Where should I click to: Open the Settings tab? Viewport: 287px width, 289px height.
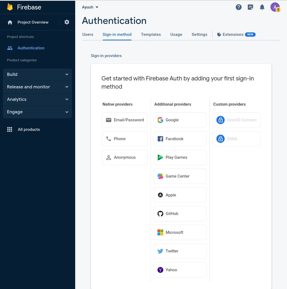pyautogui.click(x=199, y=34)
